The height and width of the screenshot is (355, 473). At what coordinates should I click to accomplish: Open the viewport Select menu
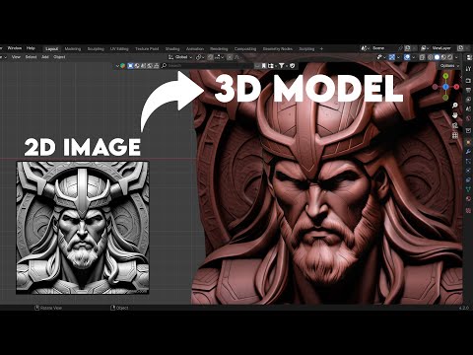tap(31, 57)
